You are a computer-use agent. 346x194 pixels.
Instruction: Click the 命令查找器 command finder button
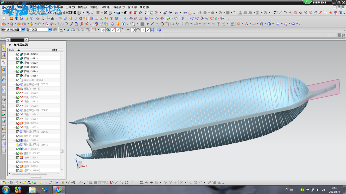68,13
